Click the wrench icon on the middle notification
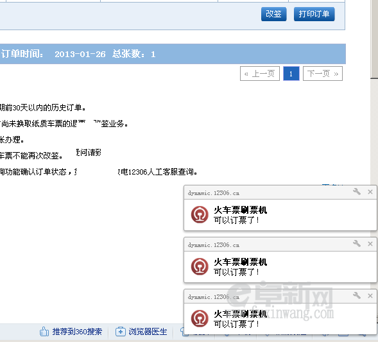The height and width of the screenshot is (342, 378). (357, 244)
